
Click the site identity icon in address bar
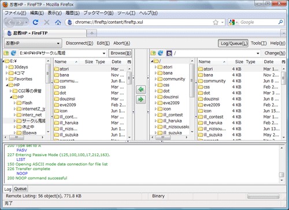coord(70,23)
